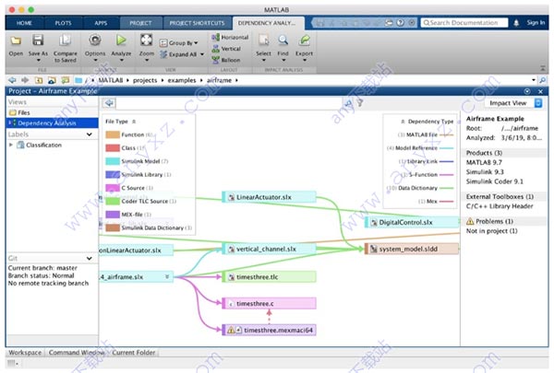Click the filter funnel icon above graph

click(x=360, y=103)
